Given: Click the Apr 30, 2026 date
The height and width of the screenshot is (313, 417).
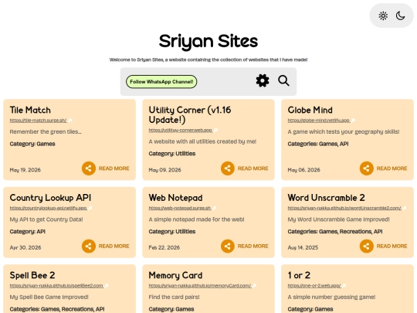Looking at the screenshot, I should pos(25,247).
